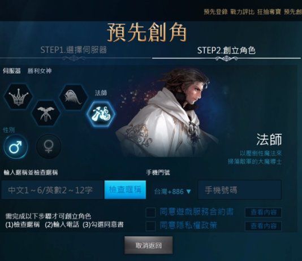Choose the winged sword class icon
The width and height of the screenshot is (302, 261).
(46, 114)
